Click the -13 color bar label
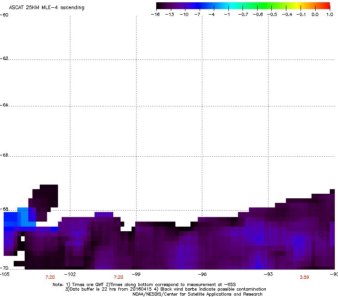This screenshot has width=338, height=297. (x=169, y=15)
